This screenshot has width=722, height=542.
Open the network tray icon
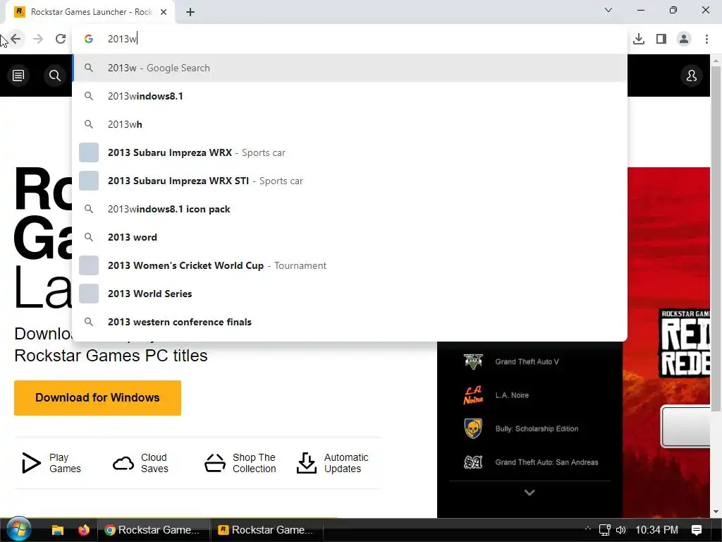(x=604, y=530)
